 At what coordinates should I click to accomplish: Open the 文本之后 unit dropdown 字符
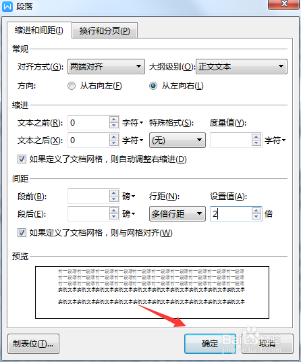pyautogui.click(x=133, y=140)
